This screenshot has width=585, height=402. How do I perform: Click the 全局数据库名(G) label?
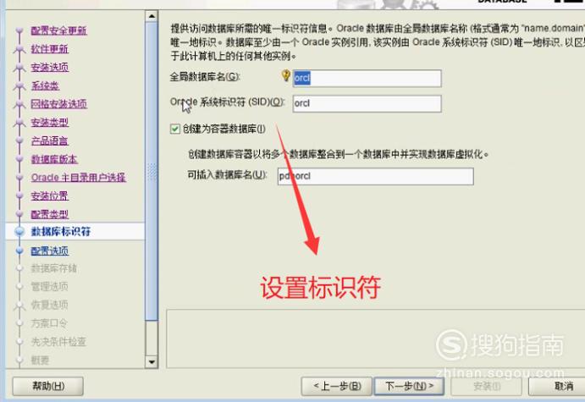pos(205,77)
